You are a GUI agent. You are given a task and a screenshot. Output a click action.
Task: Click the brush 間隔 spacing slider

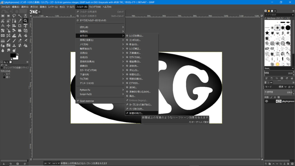pyautogui.click(x=279, y=73)
